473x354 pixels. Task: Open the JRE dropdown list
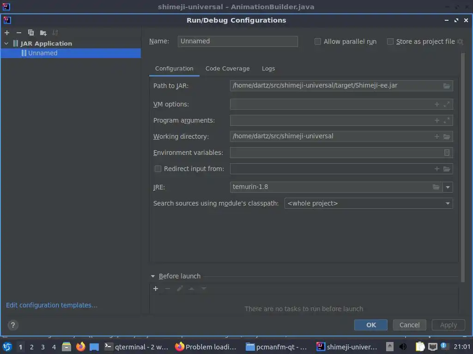coord(448,187)
